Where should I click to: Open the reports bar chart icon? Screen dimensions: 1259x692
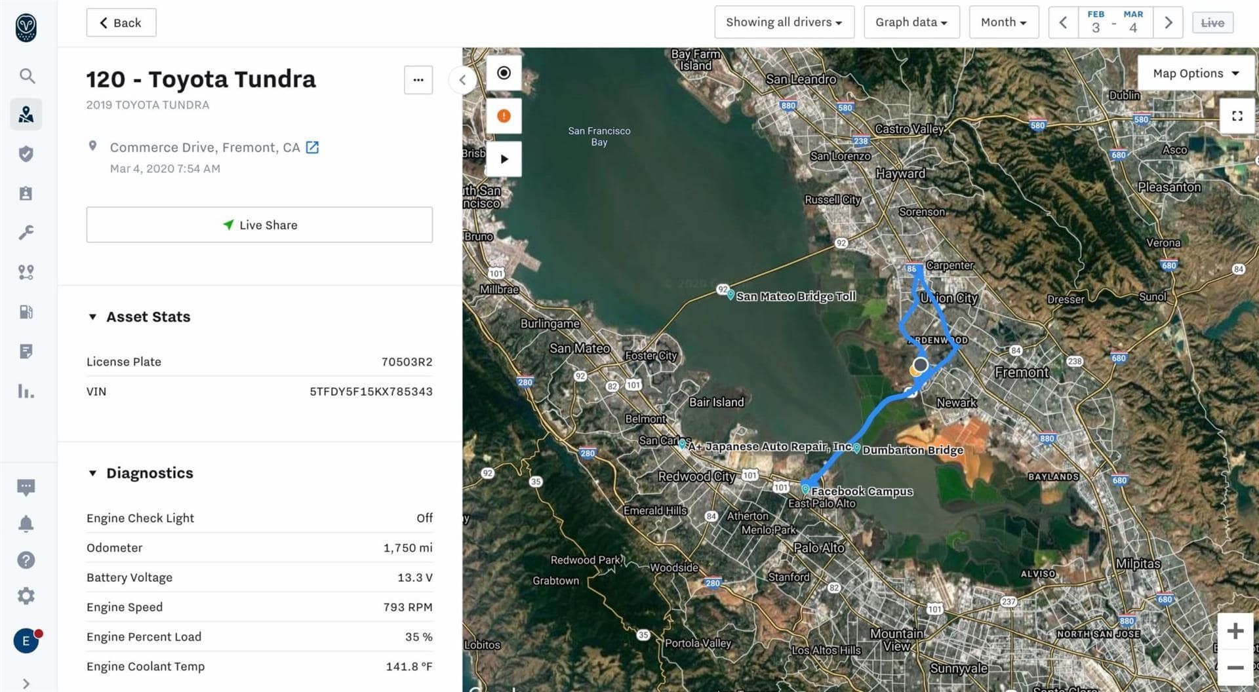click(x=26, y=391)
